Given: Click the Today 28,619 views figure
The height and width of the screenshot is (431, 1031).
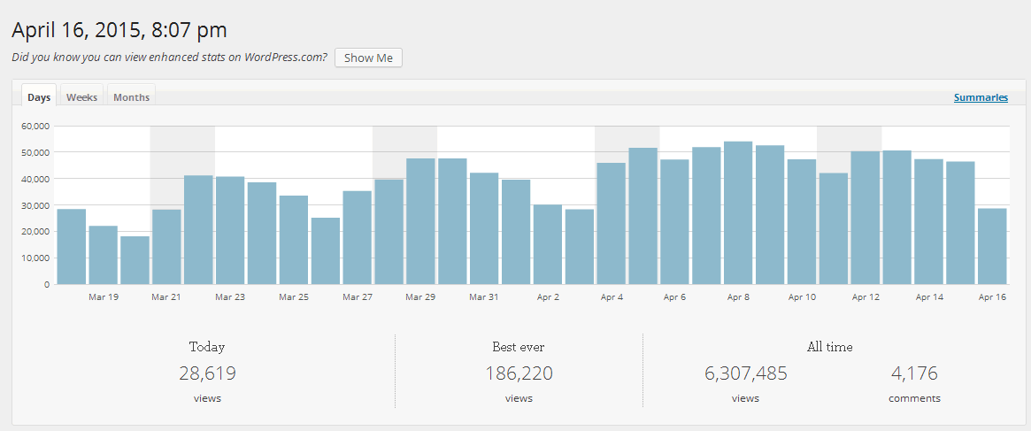Looking at the screenshot, I should tap(207, 373).
